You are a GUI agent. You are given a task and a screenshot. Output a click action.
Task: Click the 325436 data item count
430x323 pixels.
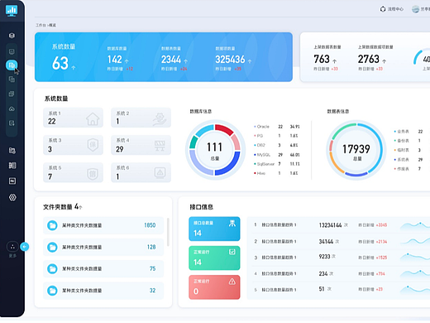pyautogui.click(x=230, y=60)
